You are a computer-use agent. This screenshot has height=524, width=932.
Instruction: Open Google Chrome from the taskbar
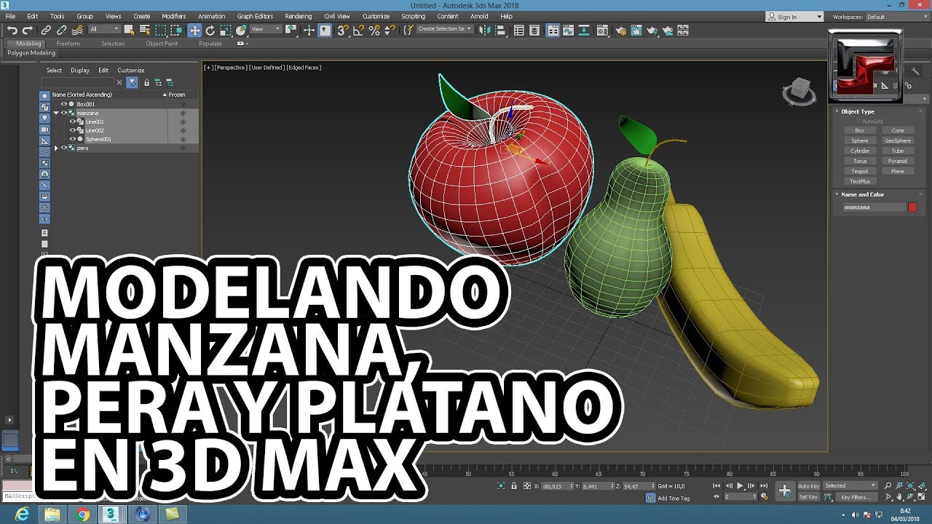pyautogui.click(x=82, y=515)
